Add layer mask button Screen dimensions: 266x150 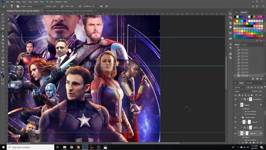pos(246,142)
